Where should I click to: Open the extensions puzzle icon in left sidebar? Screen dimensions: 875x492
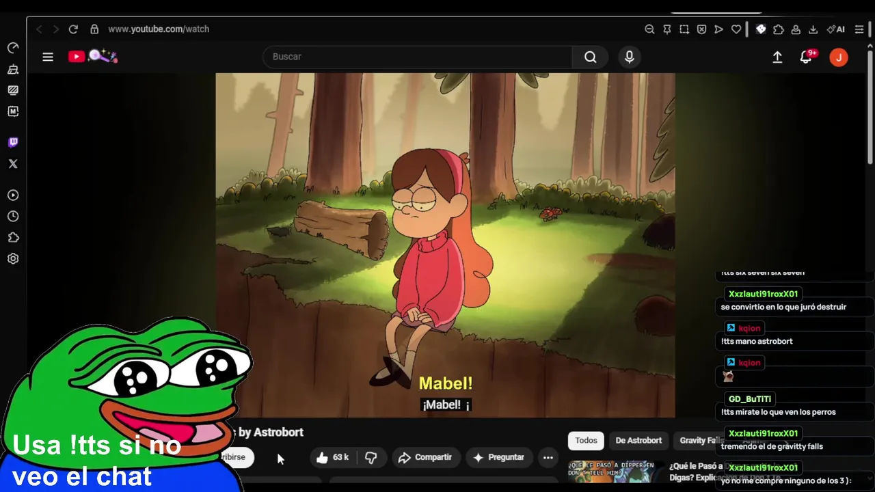[x=13, y=238]
